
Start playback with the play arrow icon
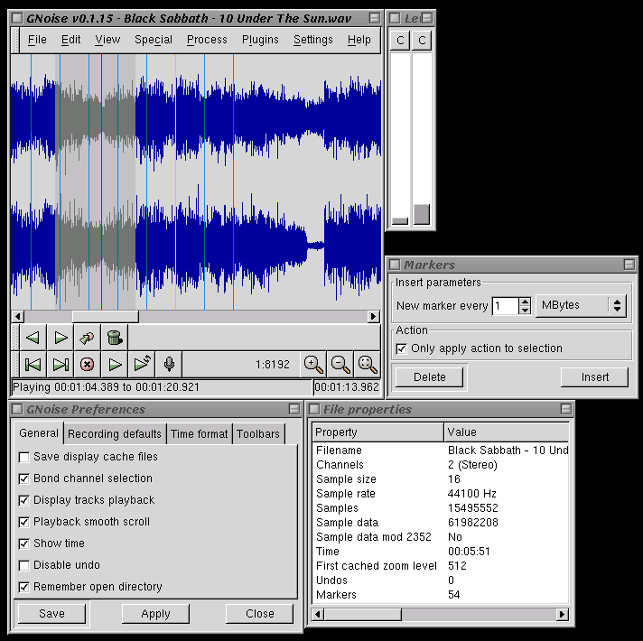115,364
